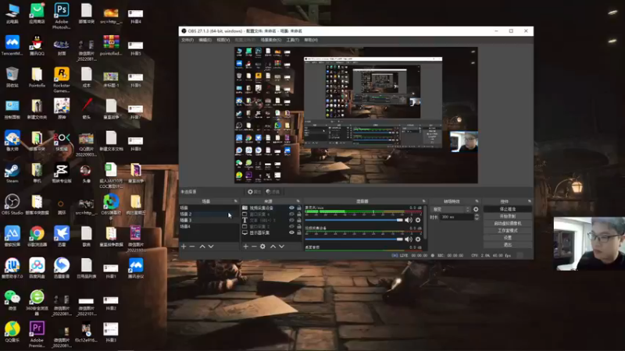Click 开始录制 start recording button
Image resolution: width=625 pixels, height=351 pixels.
pyautogui.click(x=507, y=217)
